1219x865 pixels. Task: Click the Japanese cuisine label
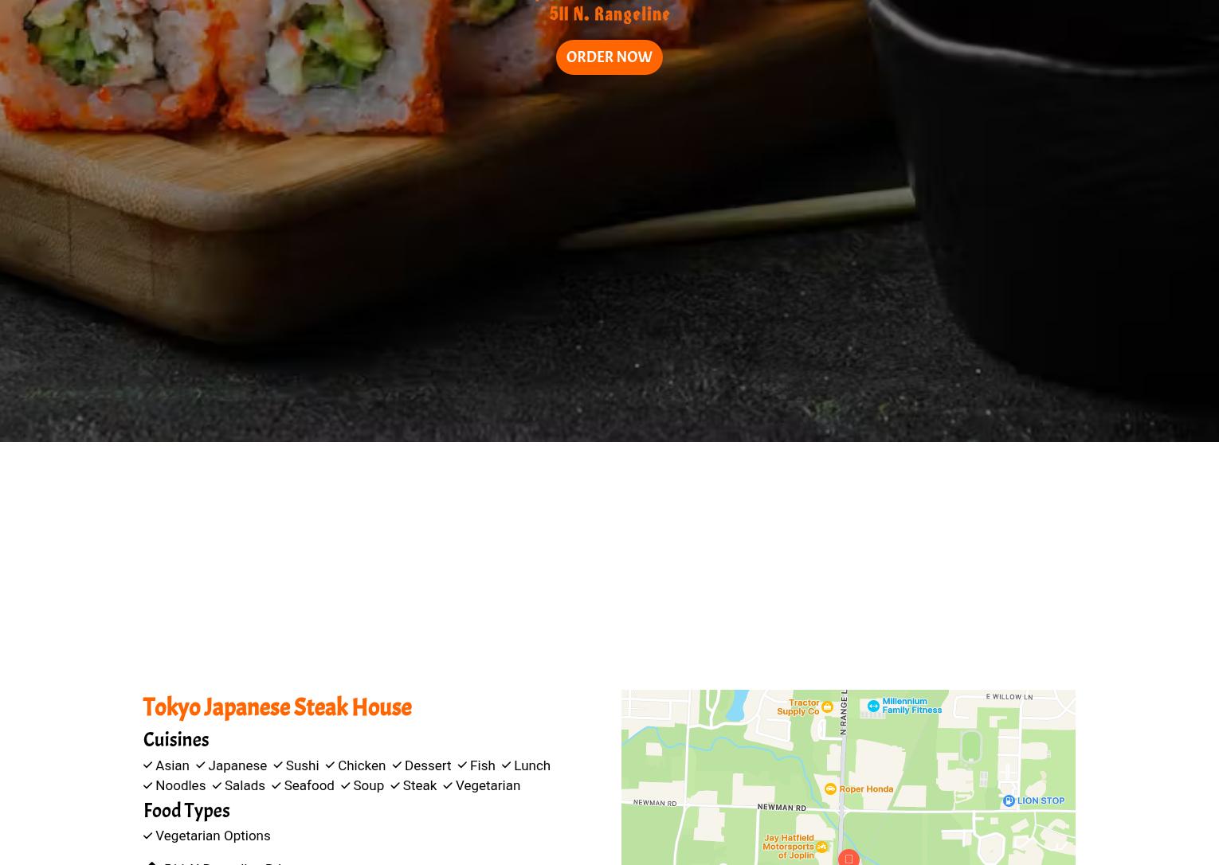(237, 765)
